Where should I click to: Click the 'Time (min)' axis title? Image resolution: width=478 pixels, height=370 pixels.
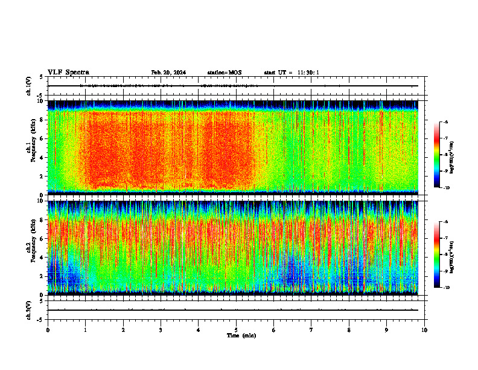[x=241, y=336]
